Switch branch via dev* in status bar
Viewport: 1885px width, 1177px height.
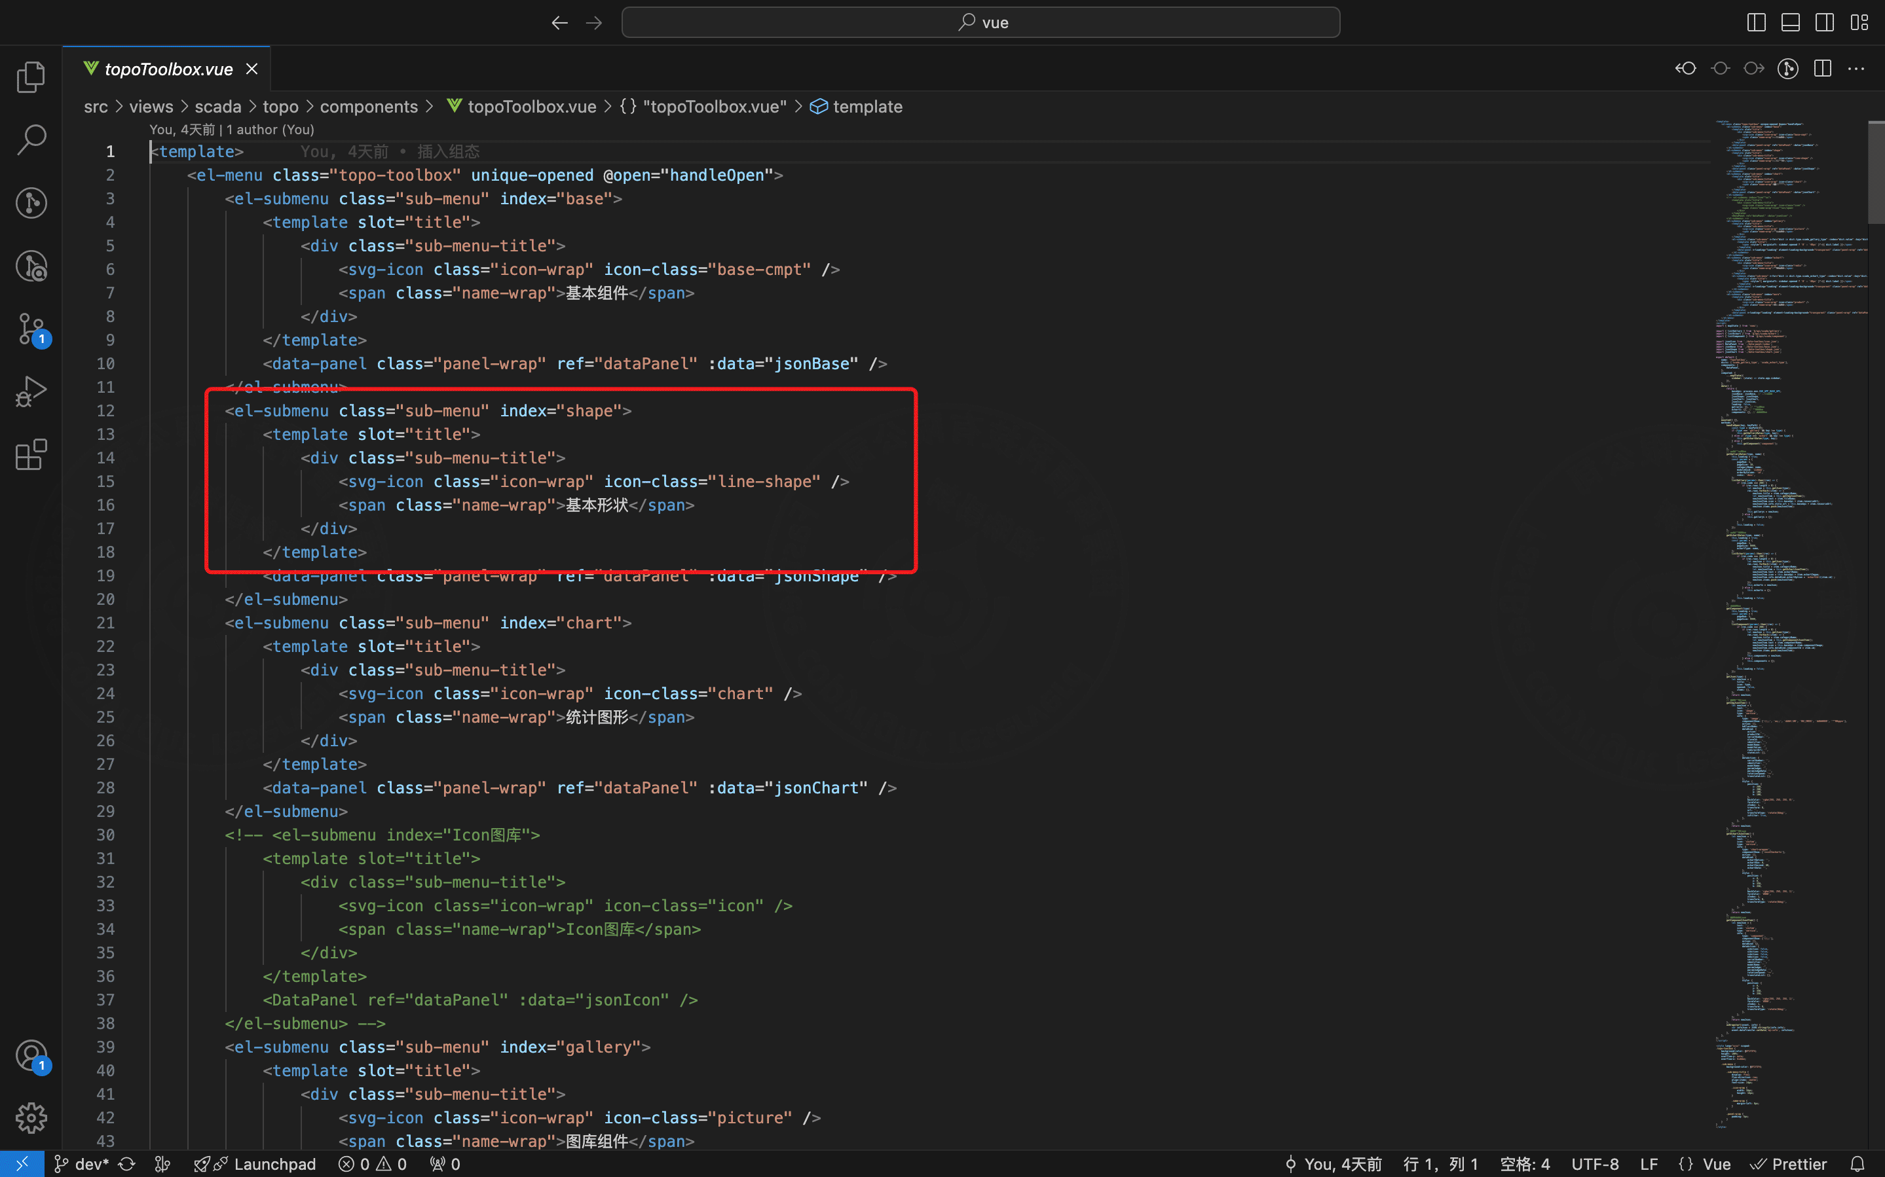(83, 1164)
